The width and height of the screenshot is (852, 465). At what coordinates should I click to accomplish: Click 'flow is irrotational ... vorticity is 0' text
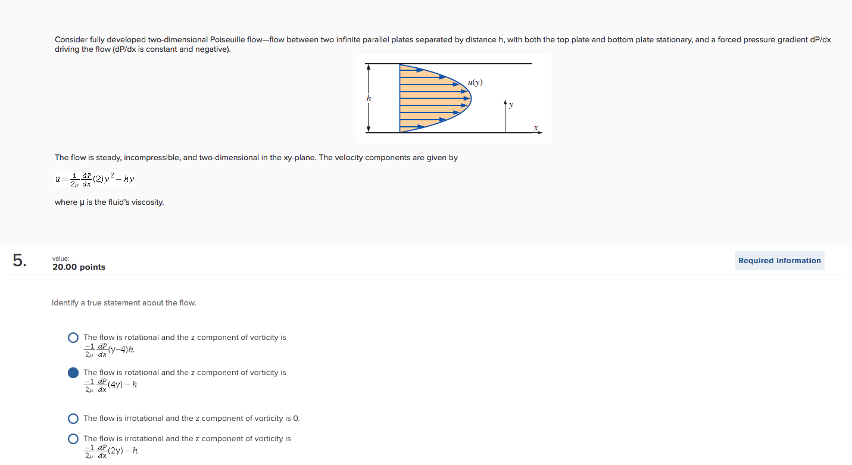[x=192, y=419]
